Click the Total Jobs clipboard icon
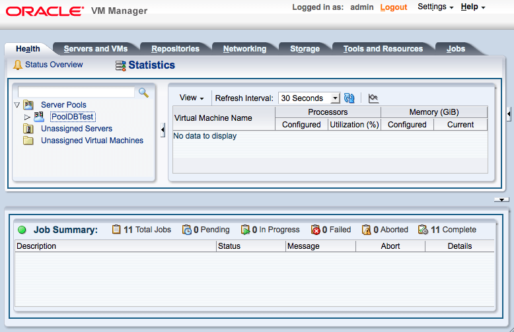This screenshot has width=514, height=332. (x=116, y=229)
